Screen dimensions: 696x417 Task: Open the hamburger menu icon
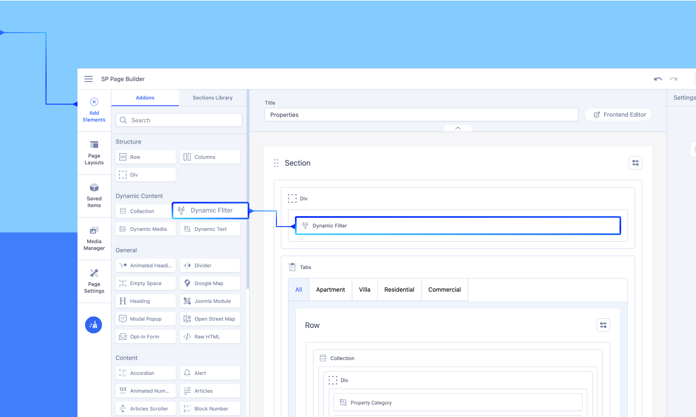(88, 79)
